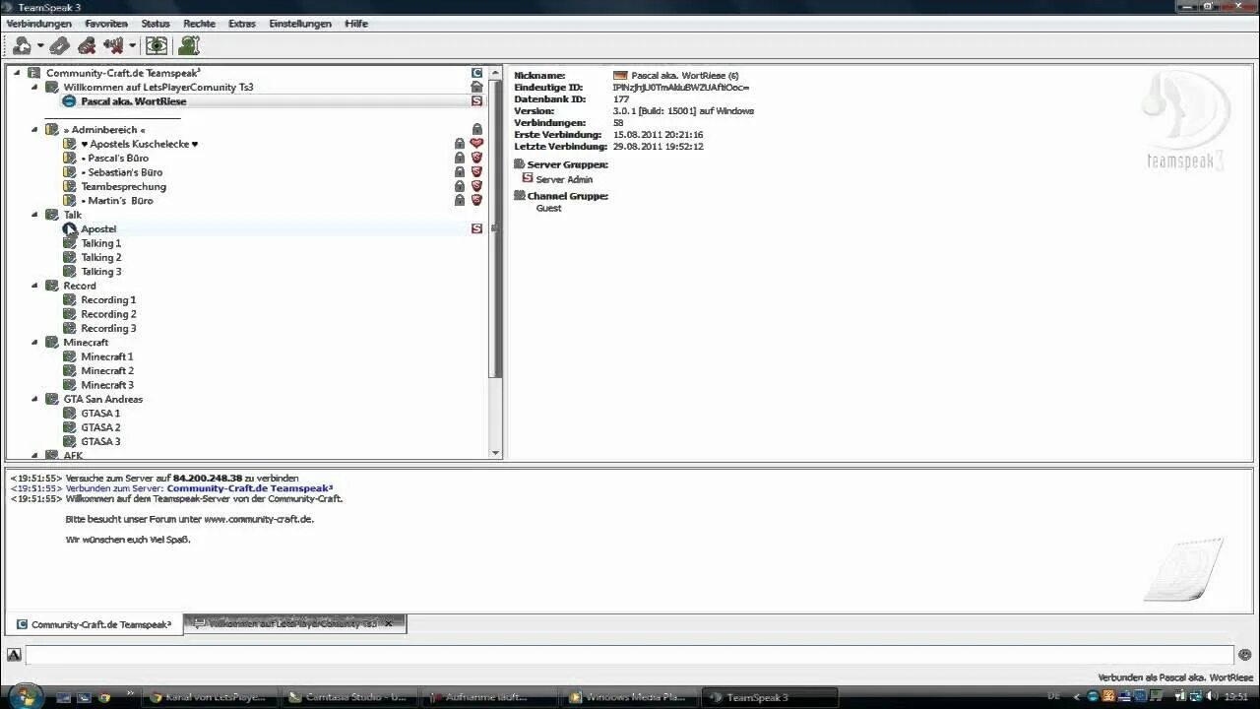
Task: Open the Favoriten menu
Action: point(106,24)
